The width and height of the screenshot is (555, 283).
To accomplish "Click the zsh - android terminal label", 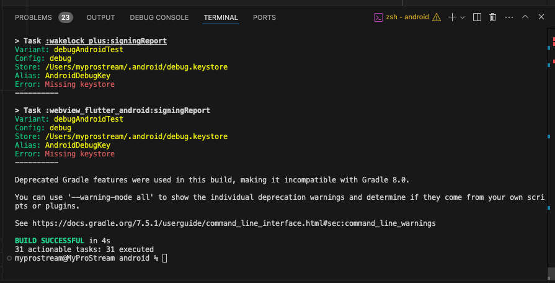I will [407, 17].
